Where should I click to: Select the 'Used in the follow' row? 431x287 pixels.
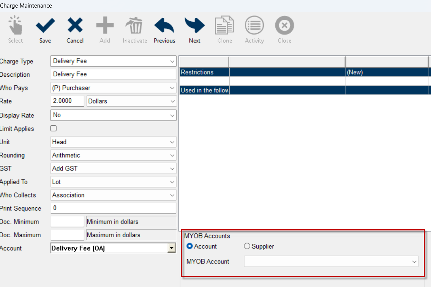204,90
